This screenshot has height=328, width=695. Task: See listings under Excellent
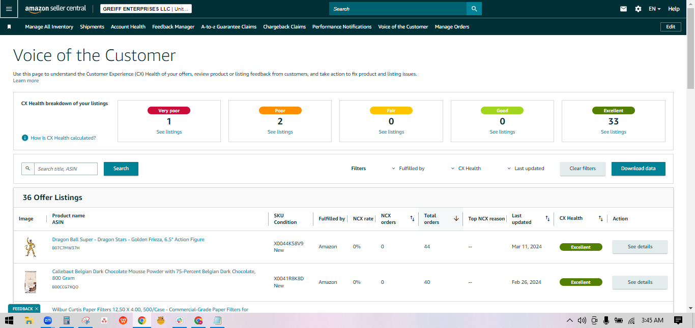[614, 132]
